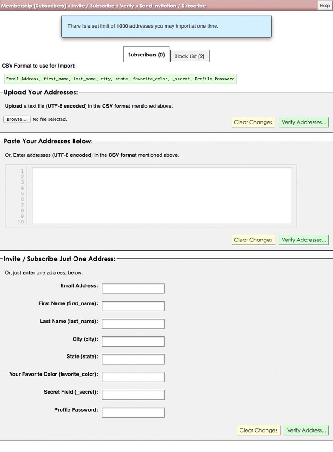Click Browse... to choose a CSV file
This screenshot has height=452, width=333.
(17, 119)
